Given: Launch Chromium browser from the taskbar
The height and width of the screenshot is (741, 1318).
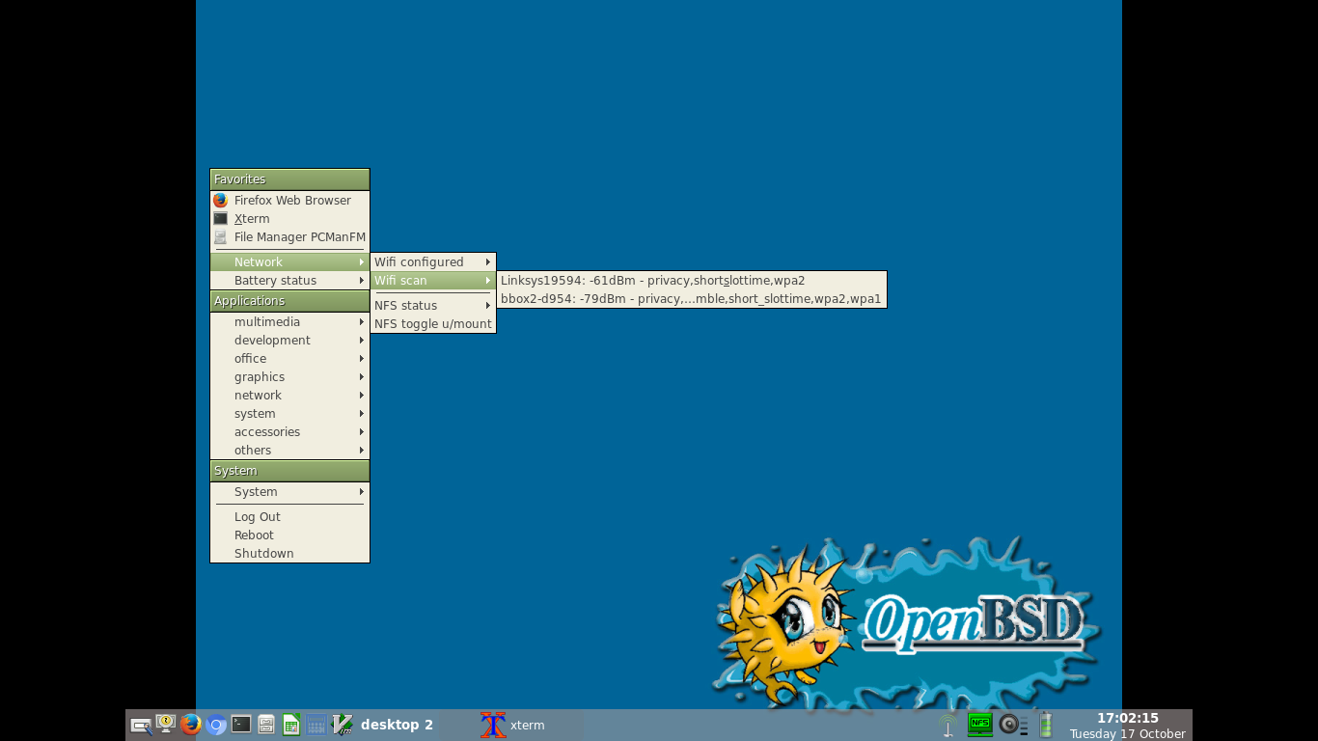Looking at the screenshot, I should 216,725.
